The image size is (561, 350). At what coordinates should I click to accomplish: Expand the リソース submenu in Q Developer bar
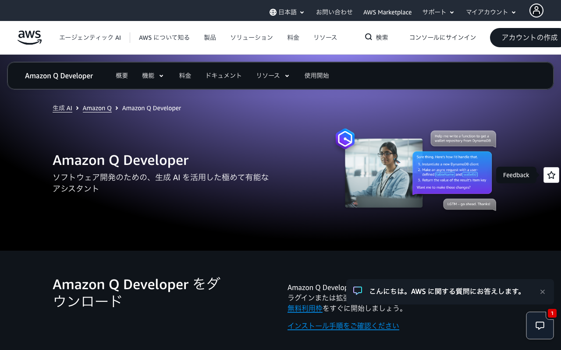tap(273, 76)
